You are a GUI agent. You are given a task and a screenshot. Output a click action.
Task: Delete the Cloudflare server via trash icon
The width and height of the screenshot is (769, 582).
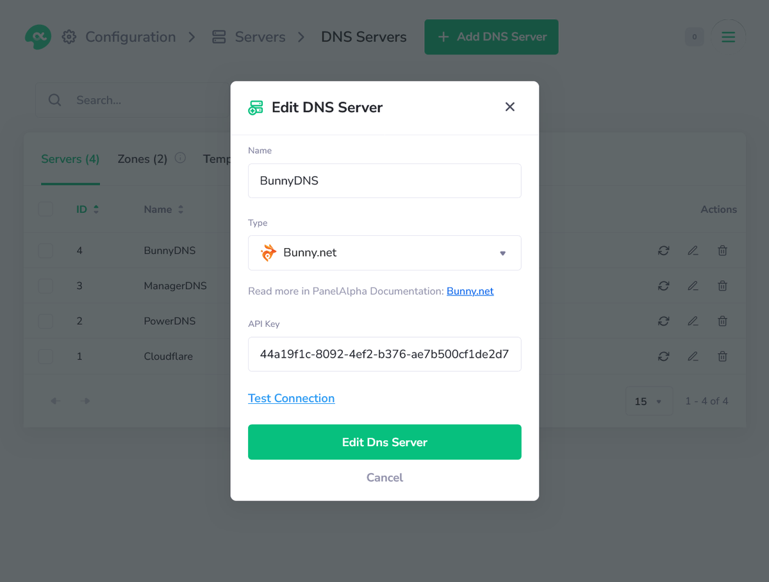pos(722,356)
